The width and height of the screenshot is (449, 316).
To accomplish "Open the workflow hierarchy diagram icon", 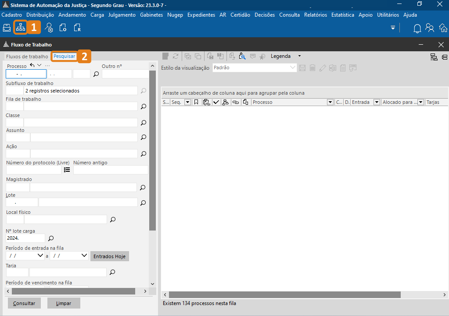I will (x=20, y=28).
